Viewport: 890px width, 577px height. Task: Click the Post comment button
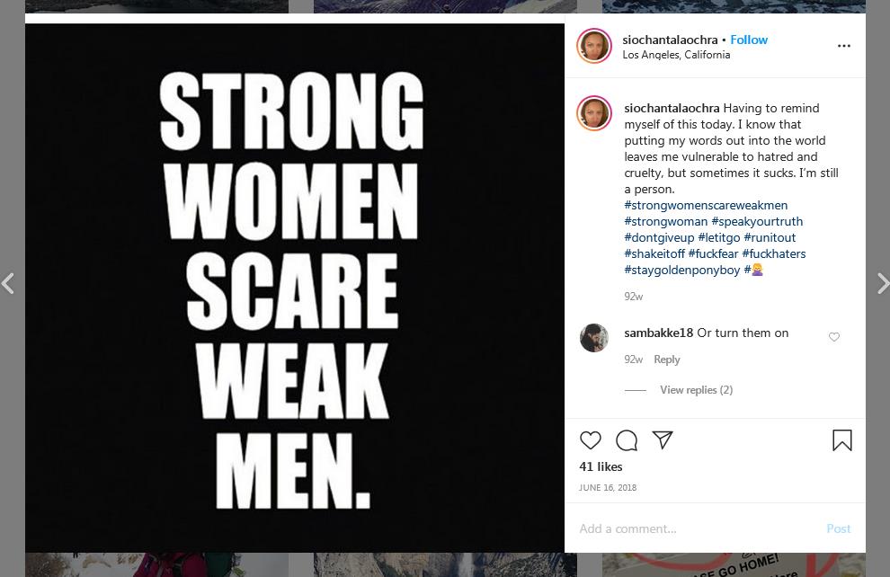[839, 528]
